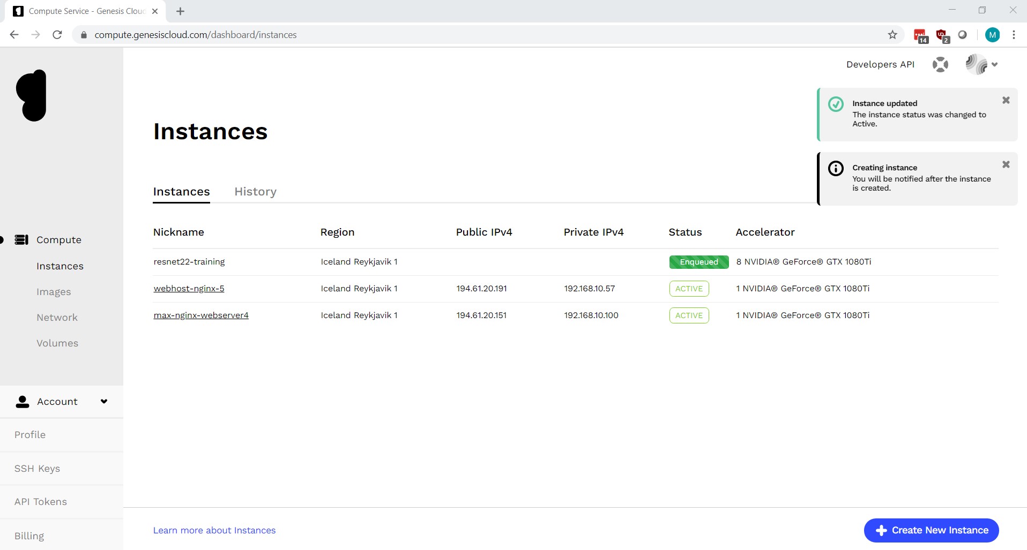Click private IP 192.168.10.100
The width and height of the screenshot is (1027, 550).
click(x=591, y=315)
